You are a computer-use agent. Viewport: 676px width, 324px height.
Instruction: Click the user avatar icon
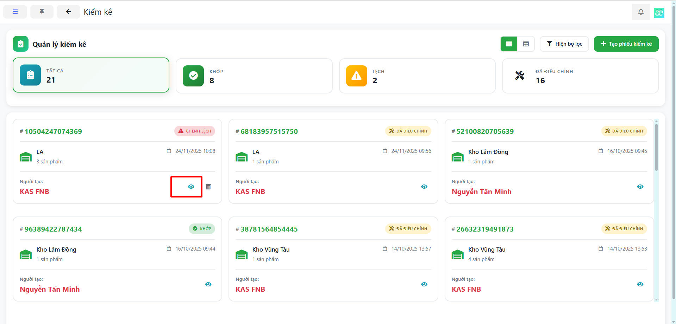(659, 13)
